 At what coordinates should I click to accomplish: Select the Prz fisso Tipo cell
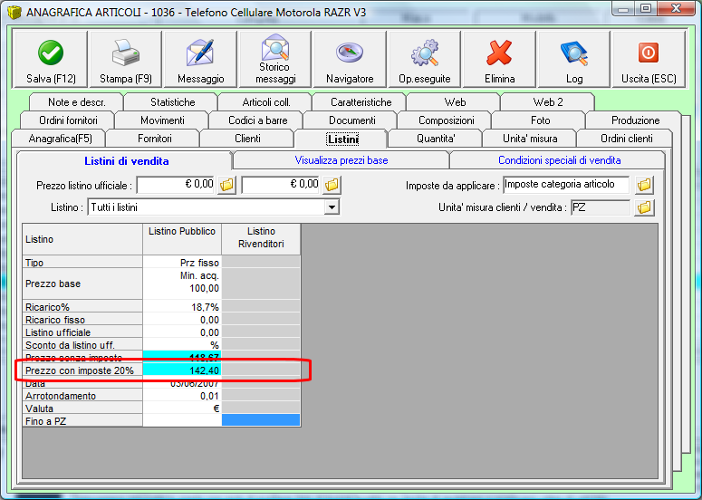click(x=182, y=263)
